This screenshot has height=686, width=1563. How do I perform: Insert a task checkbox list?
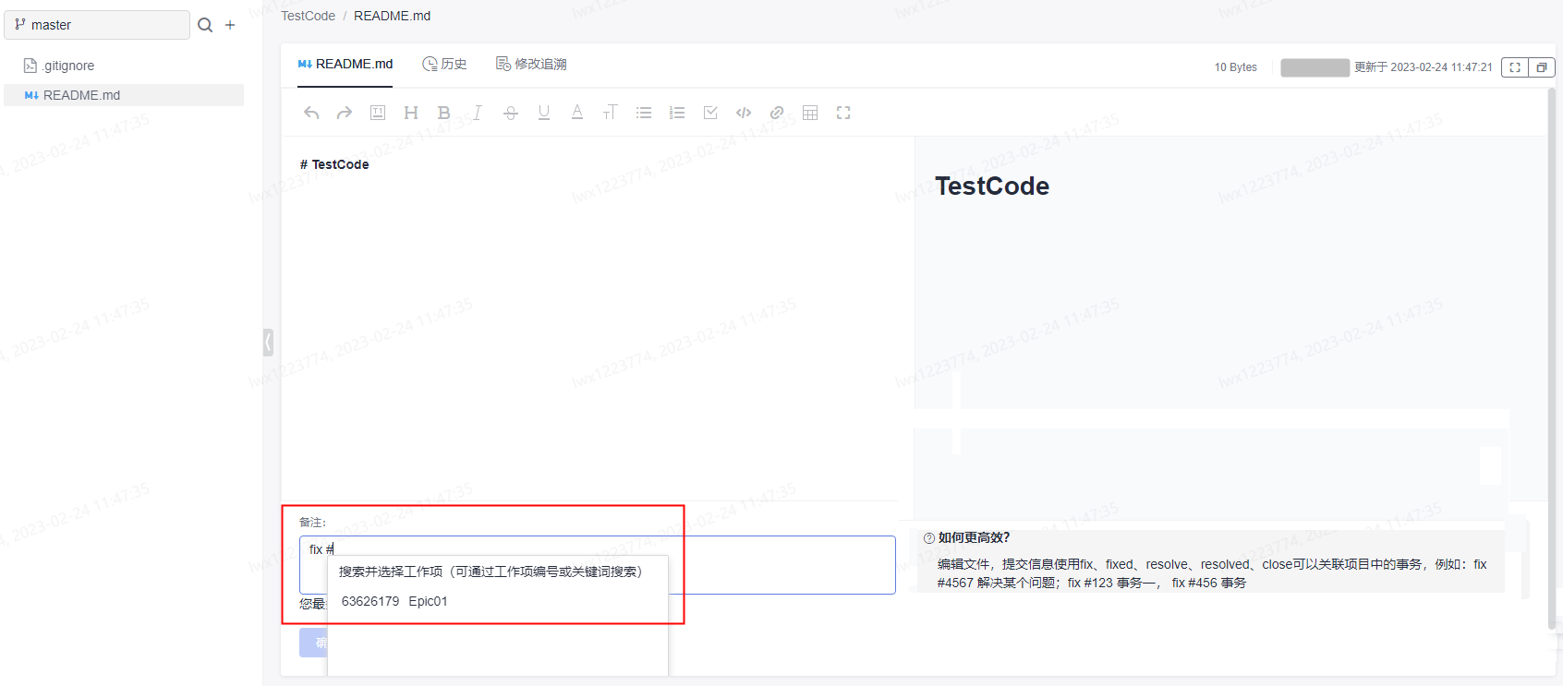[710, 113]
